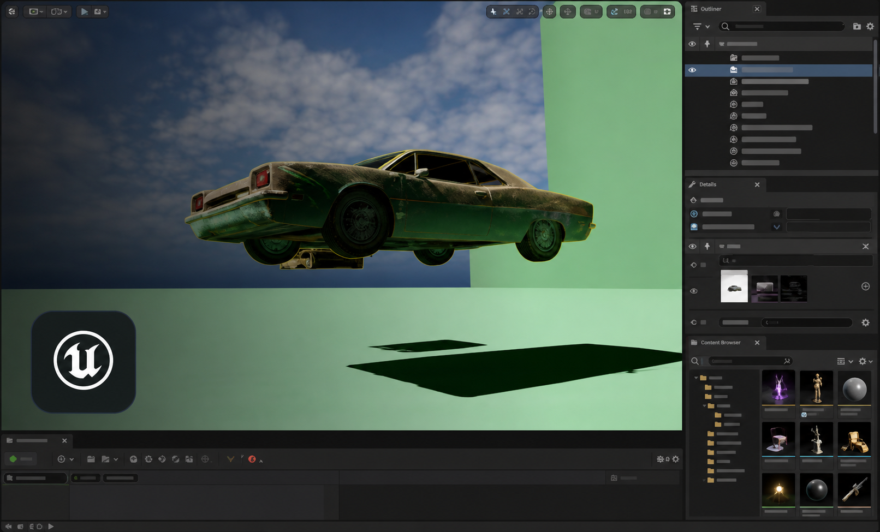
Task: Close the Content Browser tab
Action: 757,343
